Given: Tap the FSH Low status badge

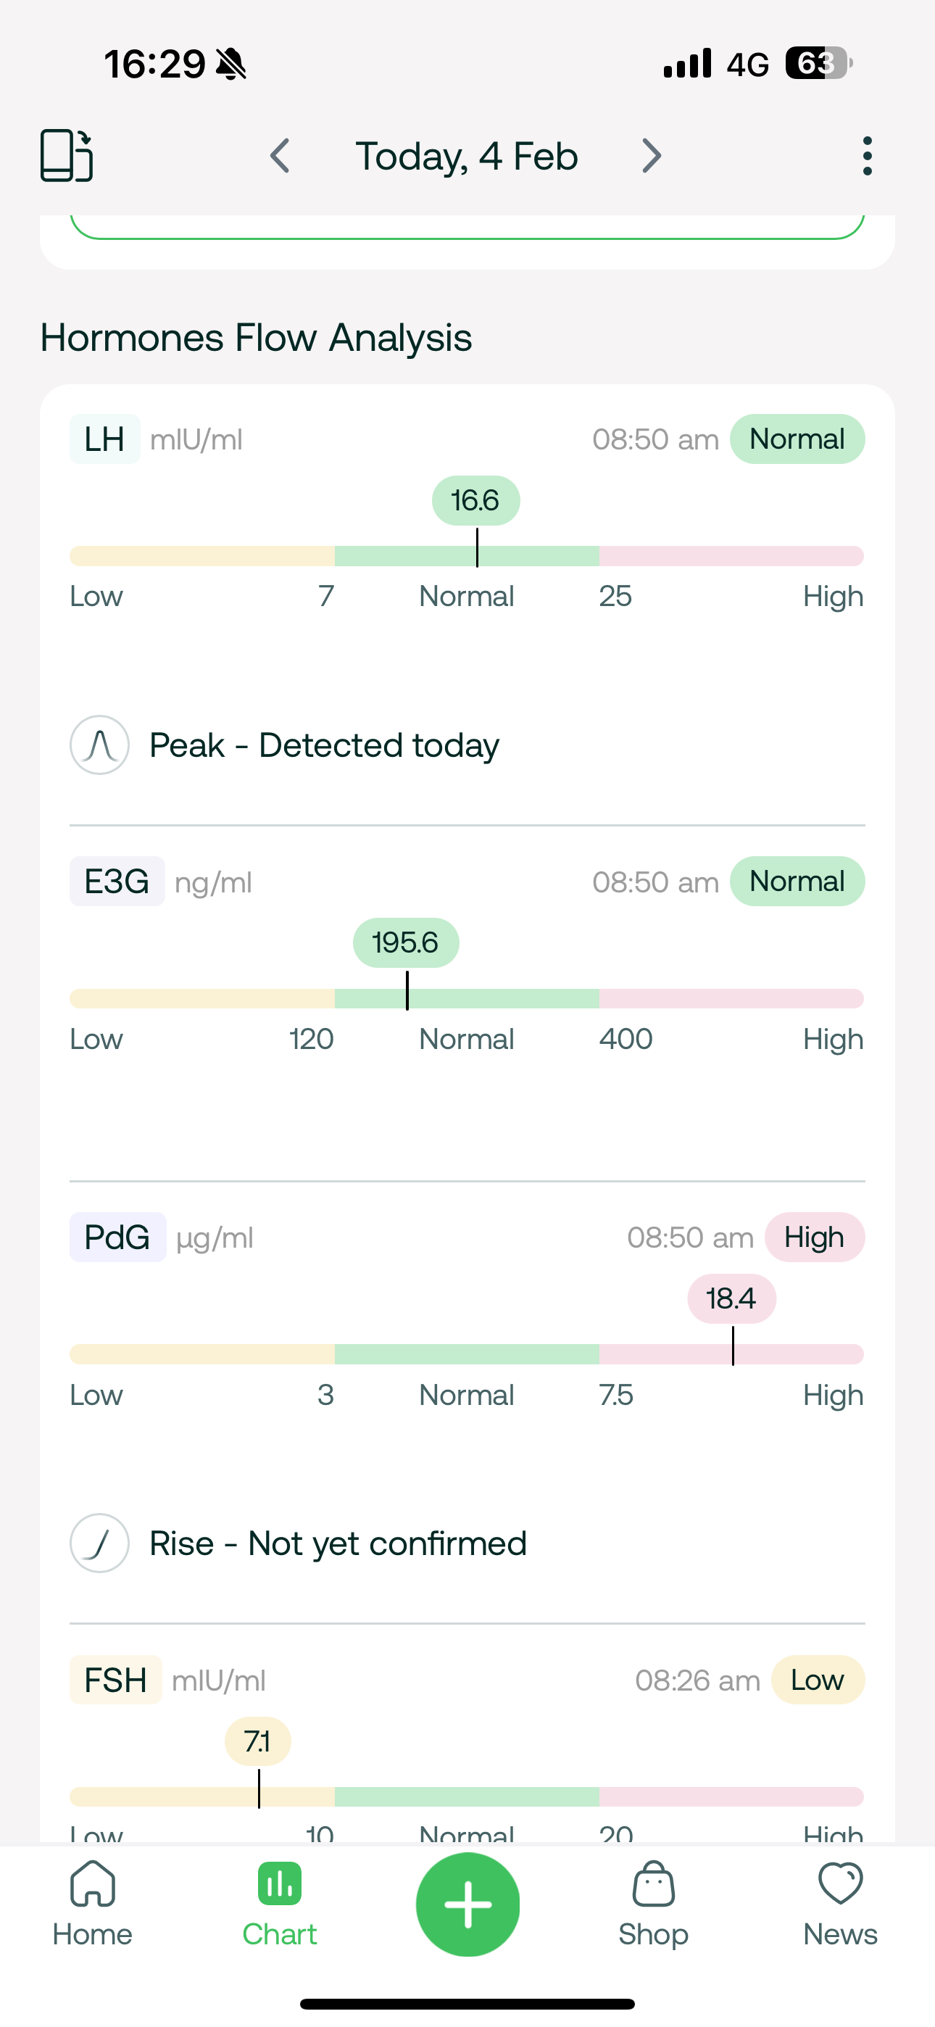Looking at the screenshot, I should 817,1680.
